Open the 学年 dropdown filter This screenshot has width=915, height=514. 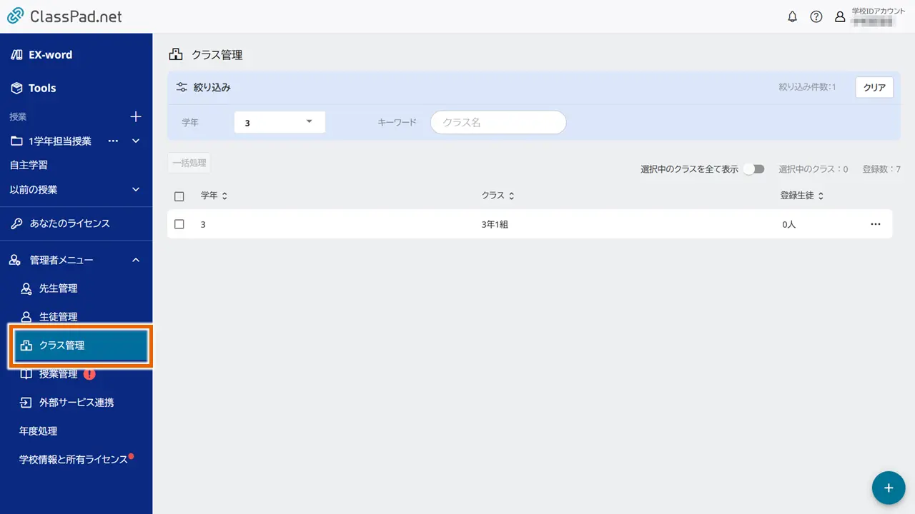pos(280,122)
